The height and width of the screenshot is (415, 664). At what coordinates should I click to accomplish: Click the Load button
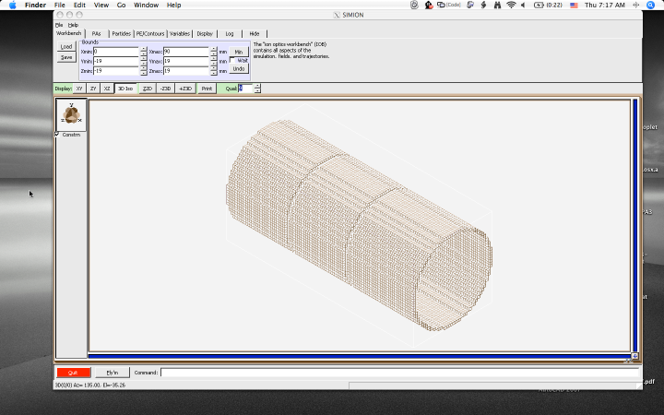click(66, 47)
